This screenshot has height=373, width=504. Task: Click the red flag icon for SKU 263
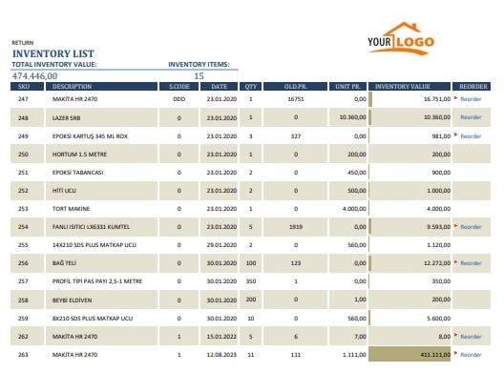[455, 353]
